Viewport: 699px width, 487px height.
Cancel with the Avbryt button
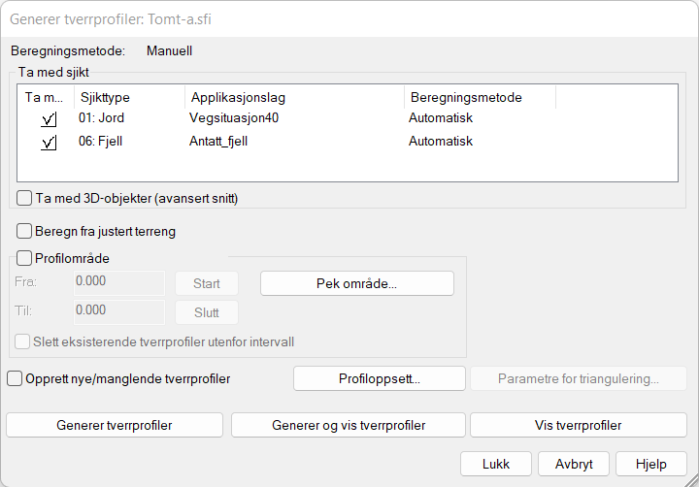pyautogui.click(x=573, y=463)
